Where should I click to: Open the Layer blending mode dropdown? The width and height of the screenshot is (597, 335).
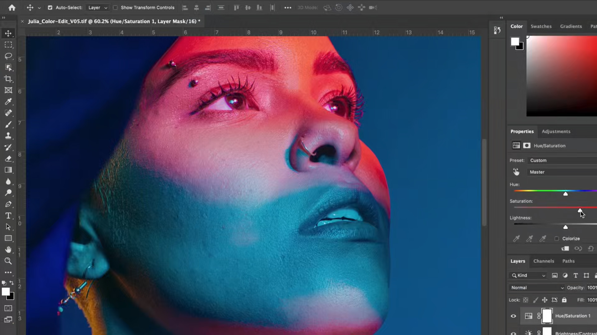[536, 288]
